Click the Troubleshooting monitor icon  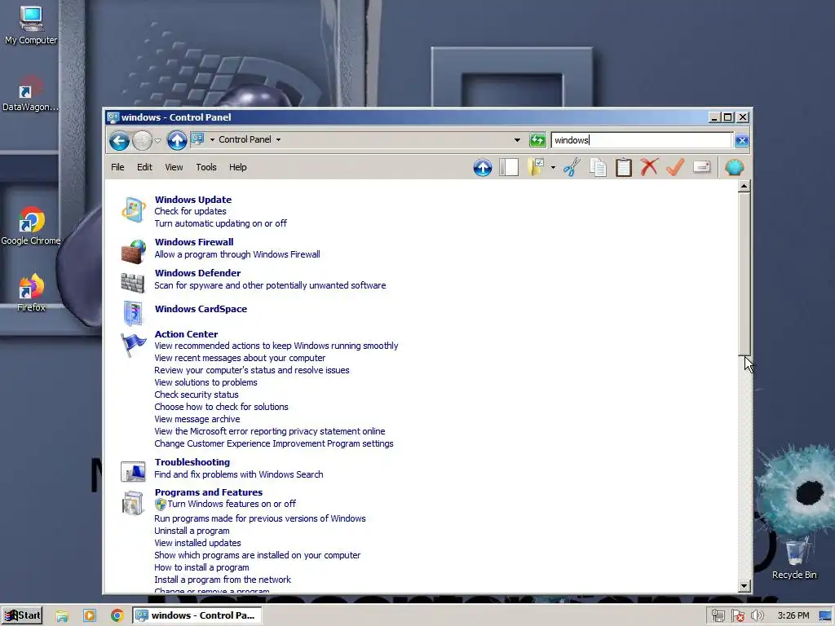pos(133,471)
